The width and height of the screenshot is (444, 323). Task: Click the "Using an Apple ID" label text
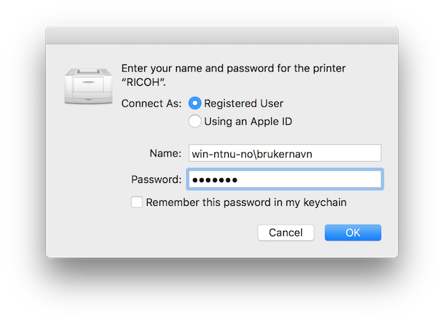click(248, 121)
